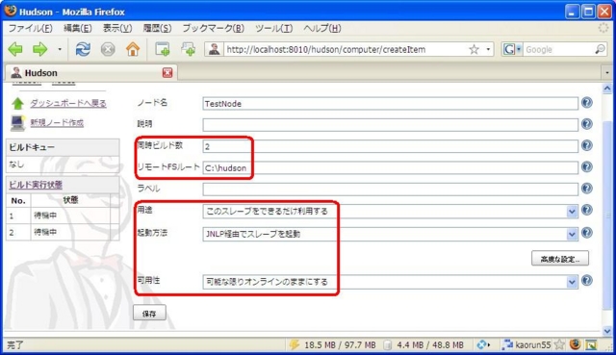Click the blue sync icon in status bar

(x=482, y=344)
